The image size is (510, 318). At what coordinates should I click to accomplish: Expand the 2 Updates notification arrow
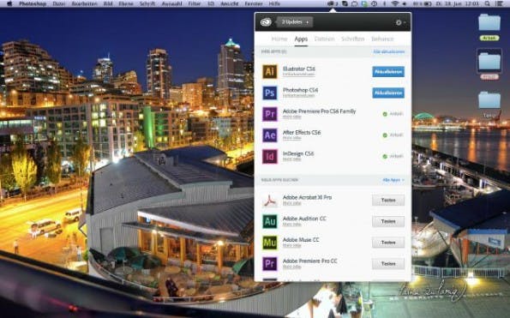[x=308, y=22]
